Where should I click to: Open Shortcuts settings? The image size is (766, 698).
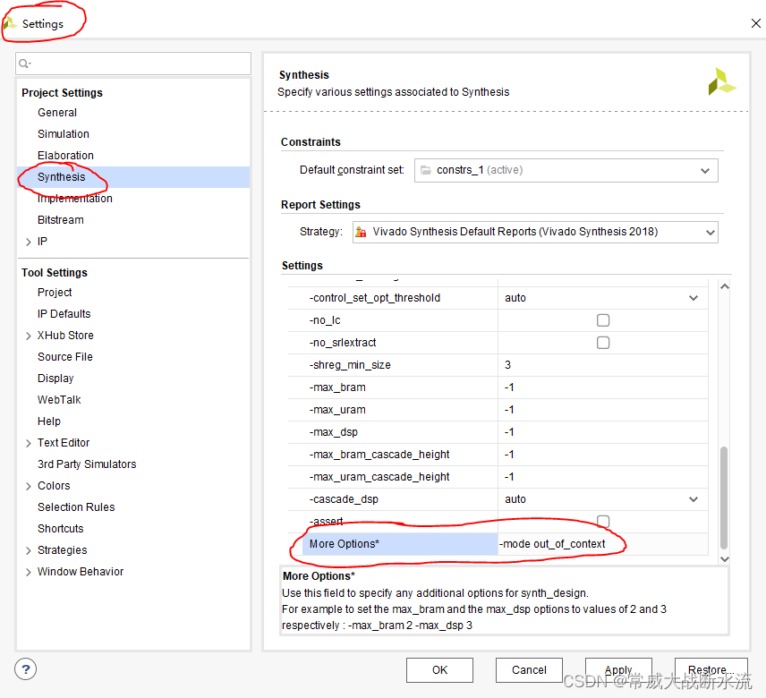pos(61,529)
